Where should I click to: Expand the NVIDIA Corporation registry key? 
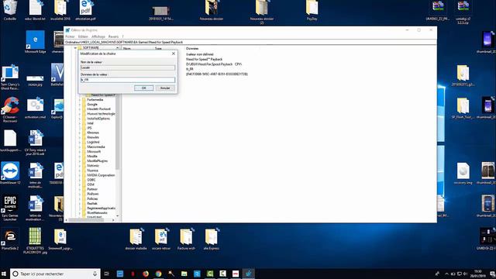[80, 175]
